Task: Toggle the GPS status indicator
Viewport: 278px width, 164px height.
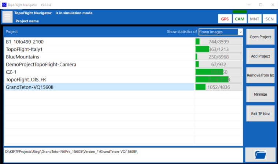Action: (x=225, y=19)
